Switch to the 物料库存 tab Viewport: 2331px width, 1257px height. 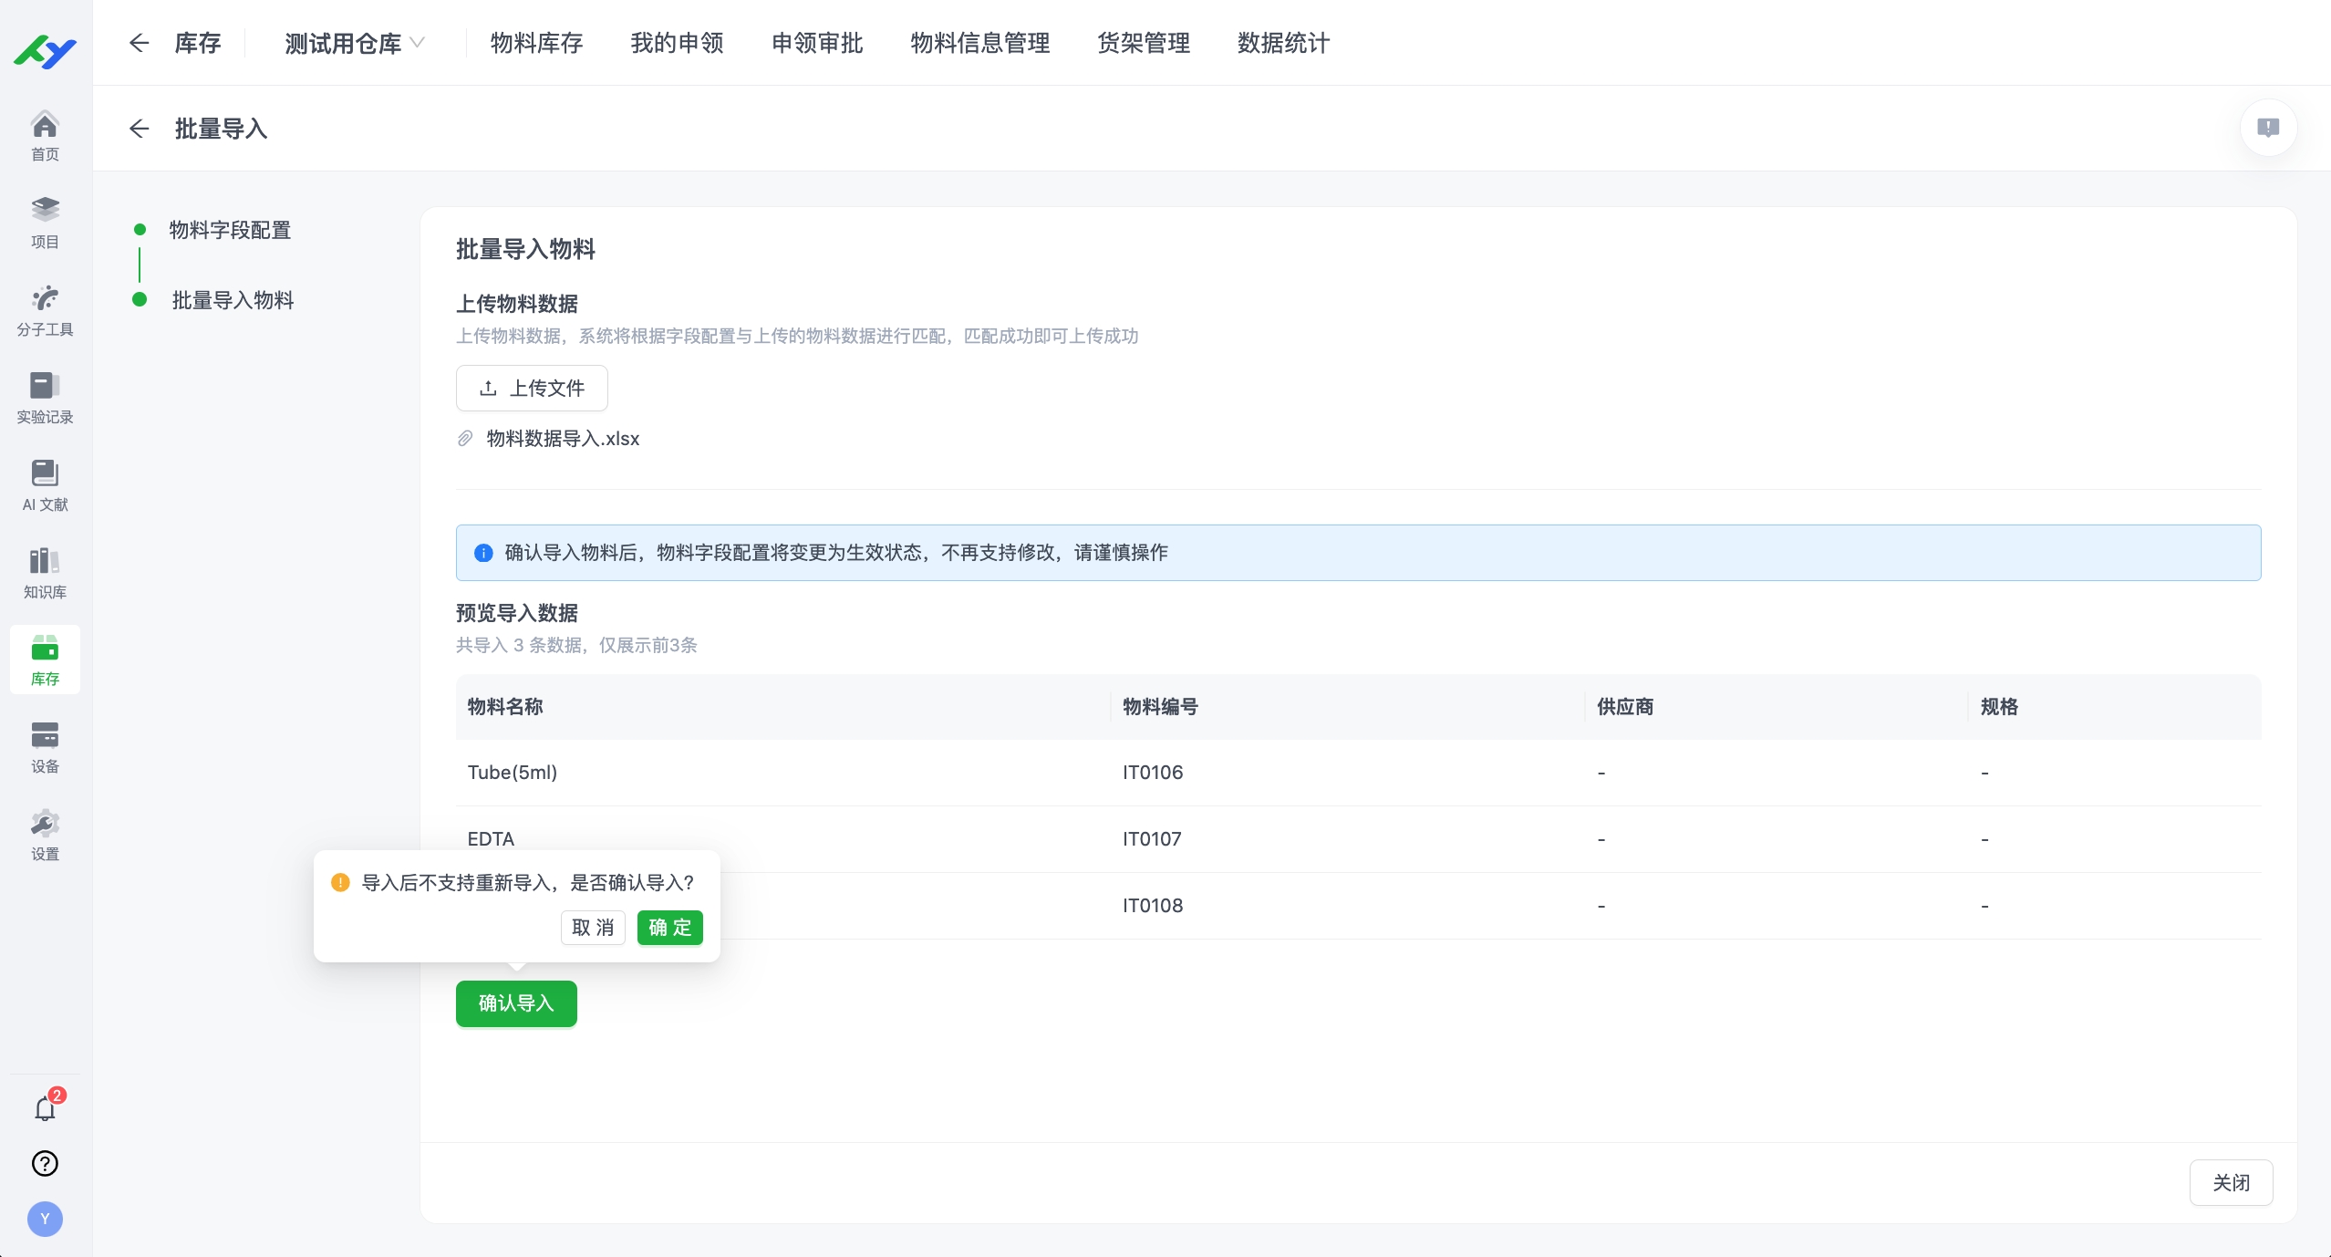point(536,42)
